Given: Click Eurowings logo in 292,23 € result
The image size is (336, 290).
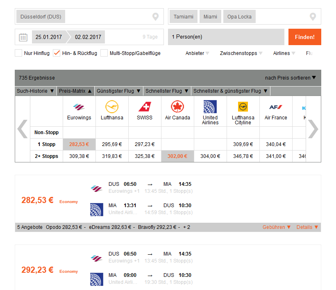Looking at the screenshot, I should point(96,258).
